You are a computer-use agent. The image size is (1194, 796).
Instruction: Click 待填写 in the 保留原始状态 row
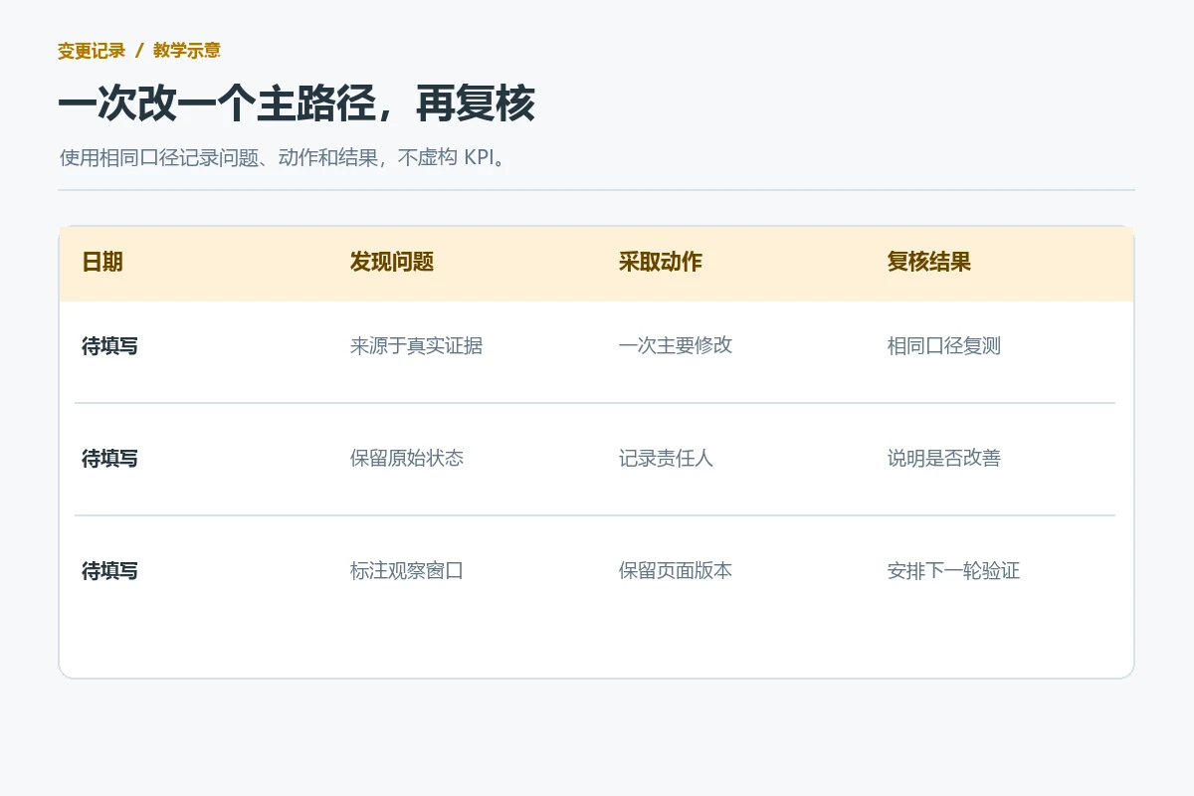[x=109, y=459]
